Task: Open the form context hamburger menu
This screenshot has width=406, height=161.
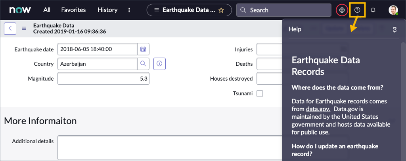Action: coord(24,28)
